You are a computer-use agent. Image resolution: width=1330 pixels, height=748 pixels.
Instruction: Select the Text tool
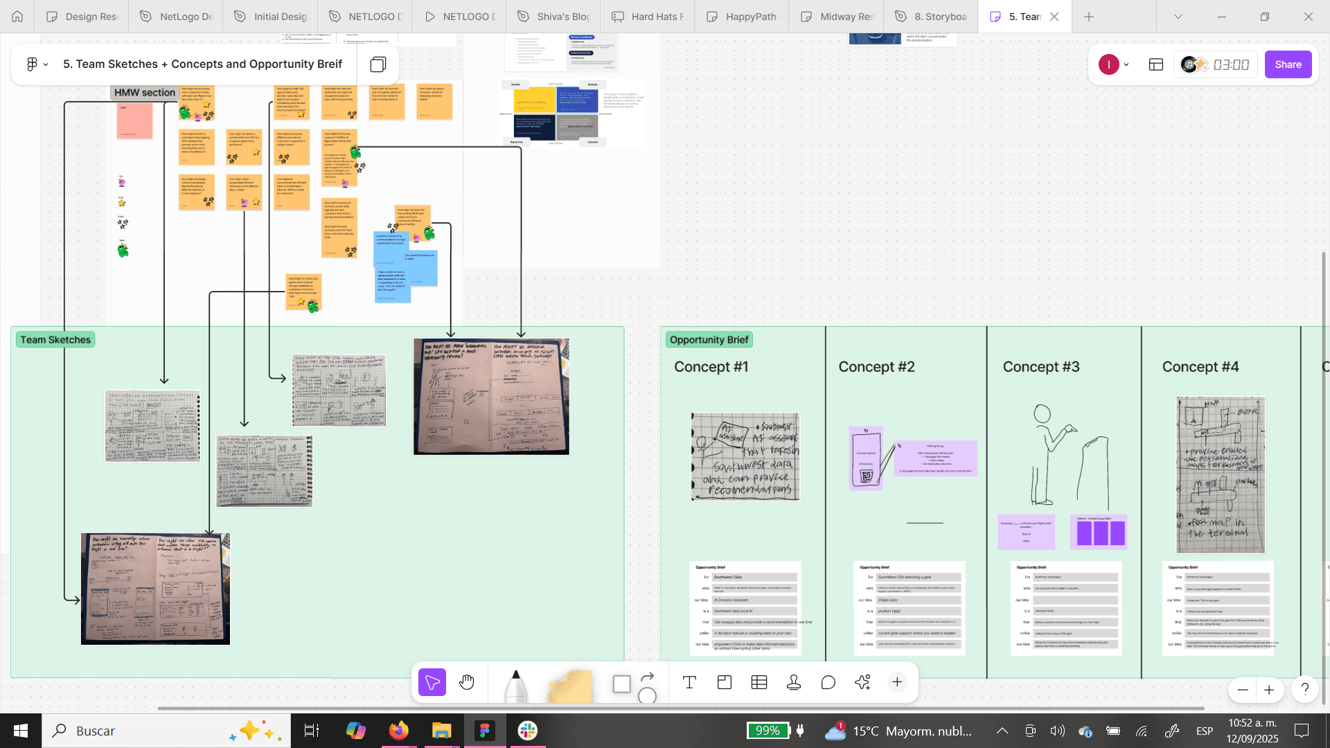tap(689, 683)
